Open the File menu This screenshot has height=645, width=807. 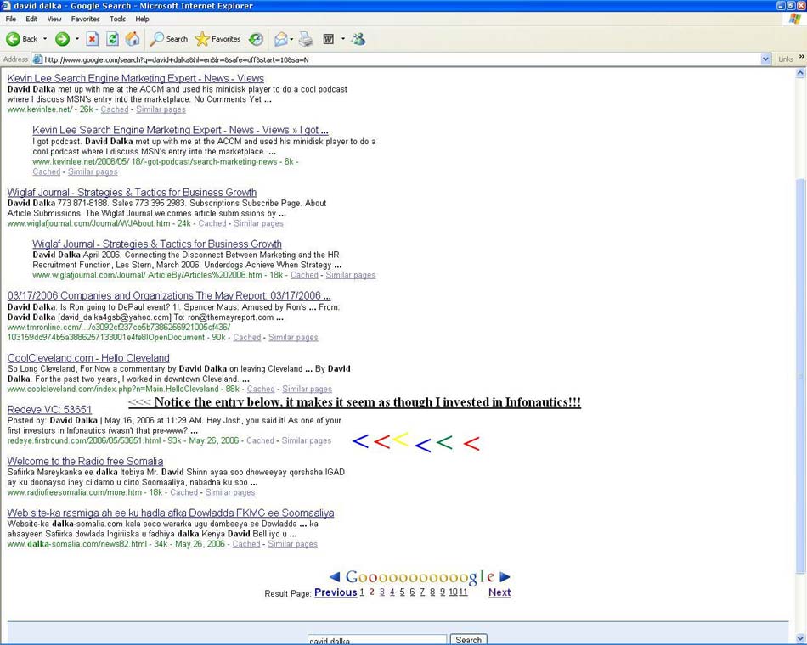[x=11, y=19]
